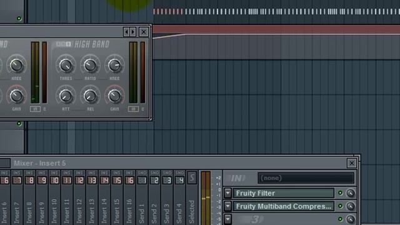Click the Fruity Multiband Compressor mix level knob
The height and width of the screenshot is (225, 400).
pos(351,206)
